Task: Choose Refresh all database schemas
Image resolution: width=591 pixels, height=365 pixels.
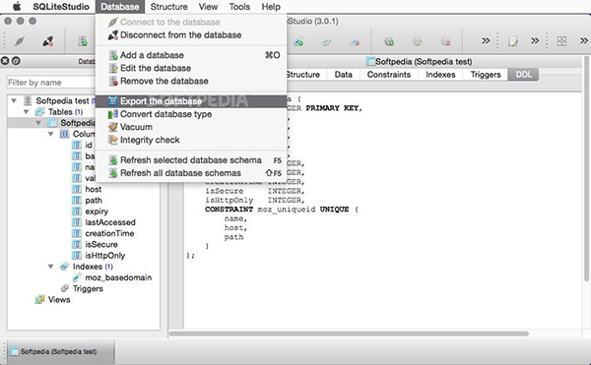Action: click(x=191, y=173)
